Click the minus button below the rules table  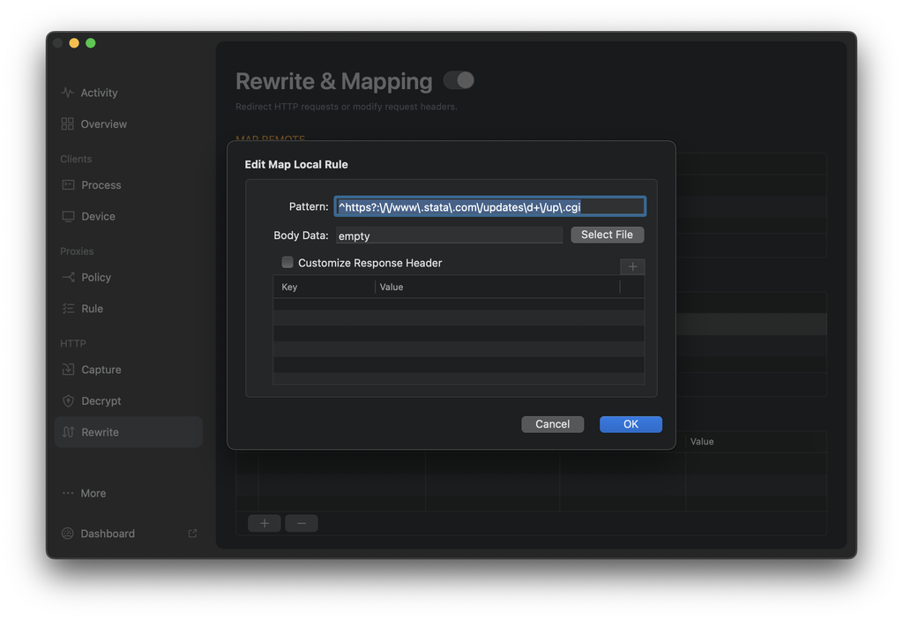[302, 523]
